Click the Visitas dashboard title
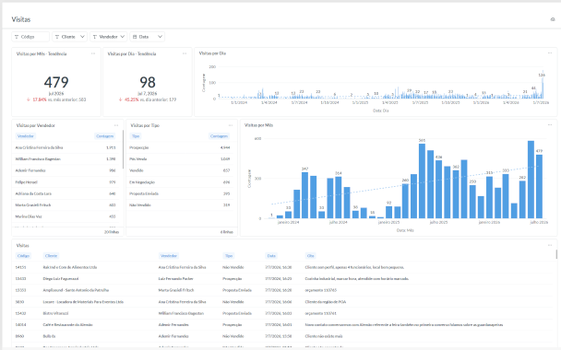 point(20,19)
